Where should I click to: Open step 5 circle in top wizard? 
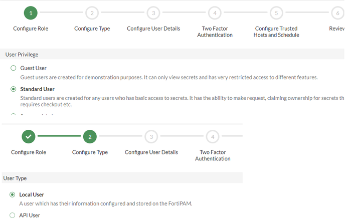coord(276,13)
